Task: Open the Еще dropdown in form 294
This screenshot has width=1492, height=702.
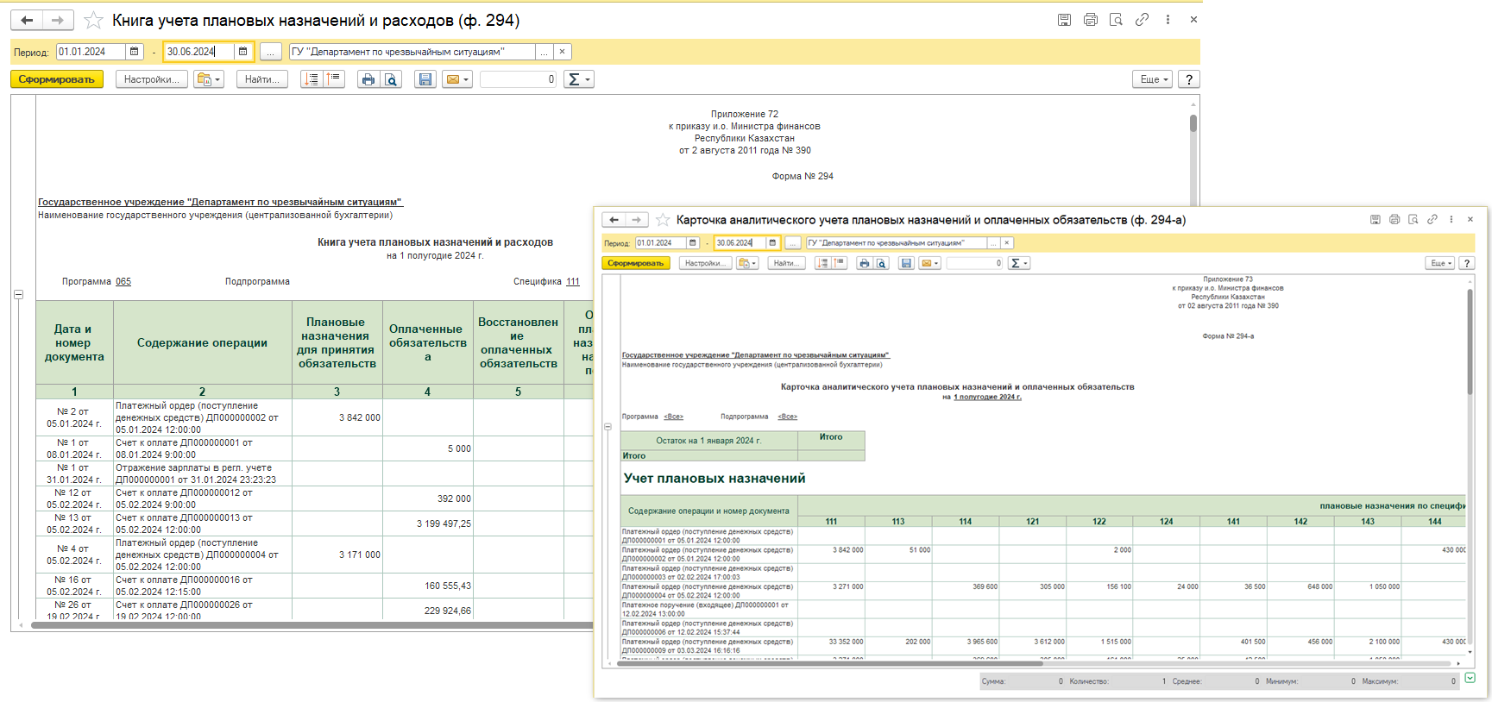Action: [x=1152, y=79]
